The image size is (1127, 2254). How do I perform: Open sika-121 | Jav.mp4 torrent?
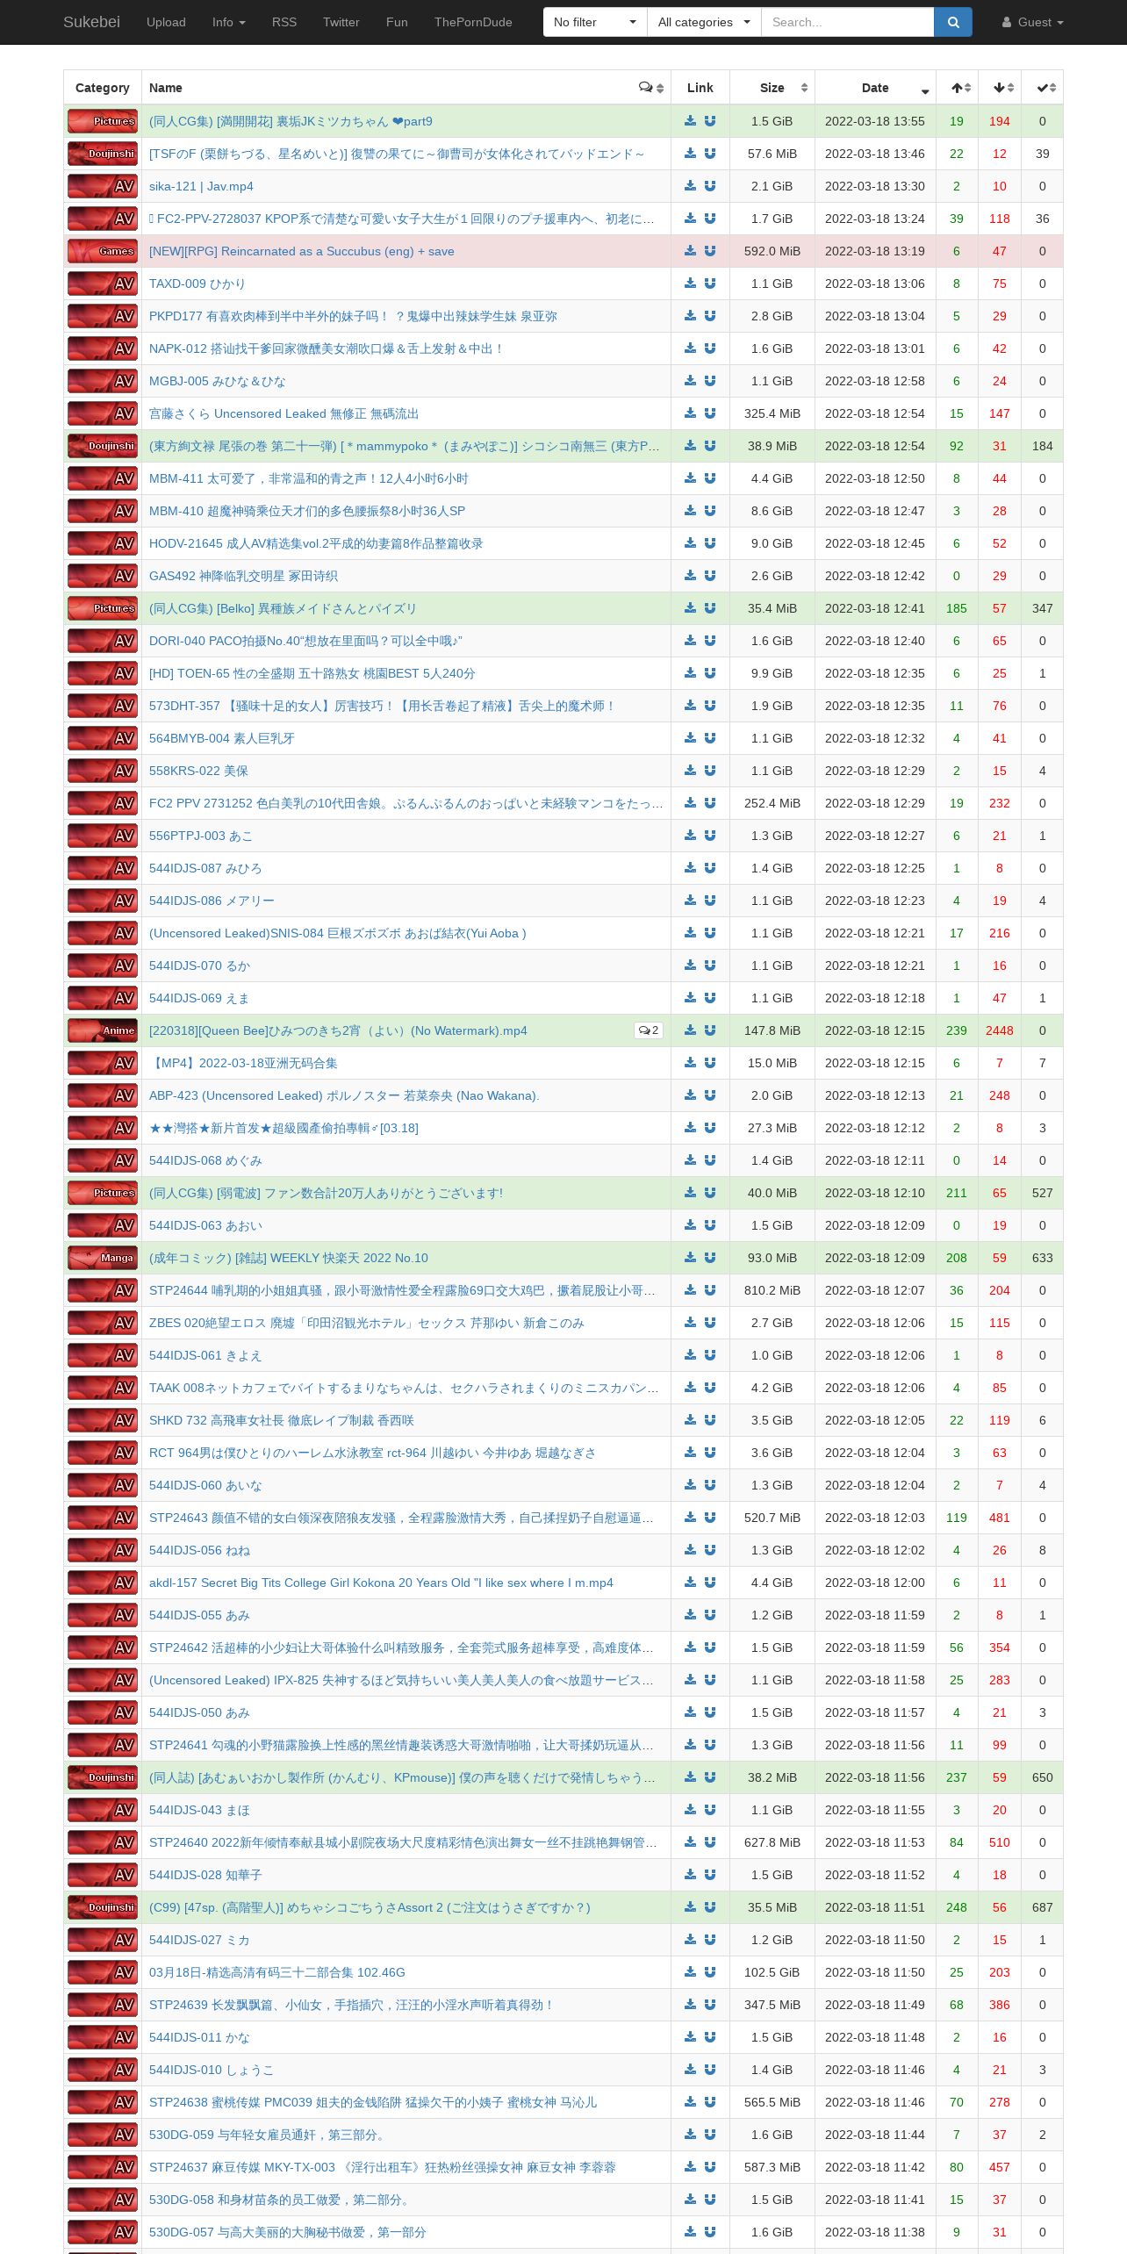[201, 186]
